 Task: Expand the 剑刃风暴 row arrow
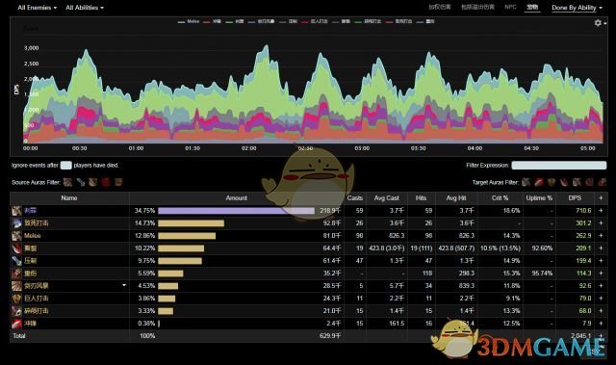pos(124,285)
